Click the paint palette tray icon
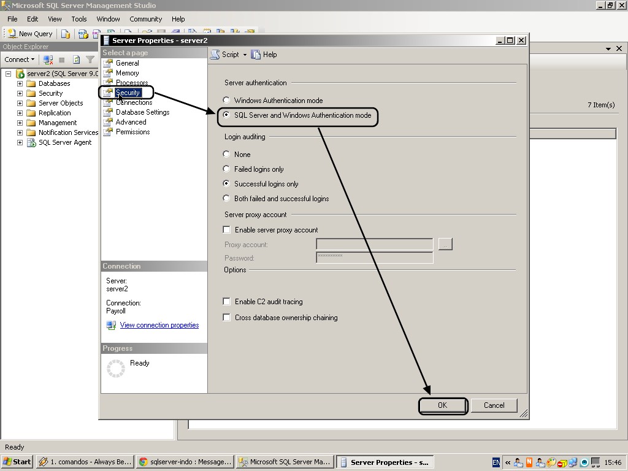628x471 pixels. tap(551, 462)
